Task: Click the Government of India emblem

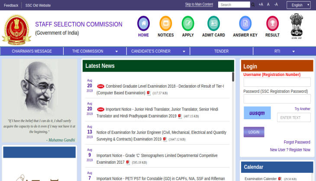Action: [297, 26]
